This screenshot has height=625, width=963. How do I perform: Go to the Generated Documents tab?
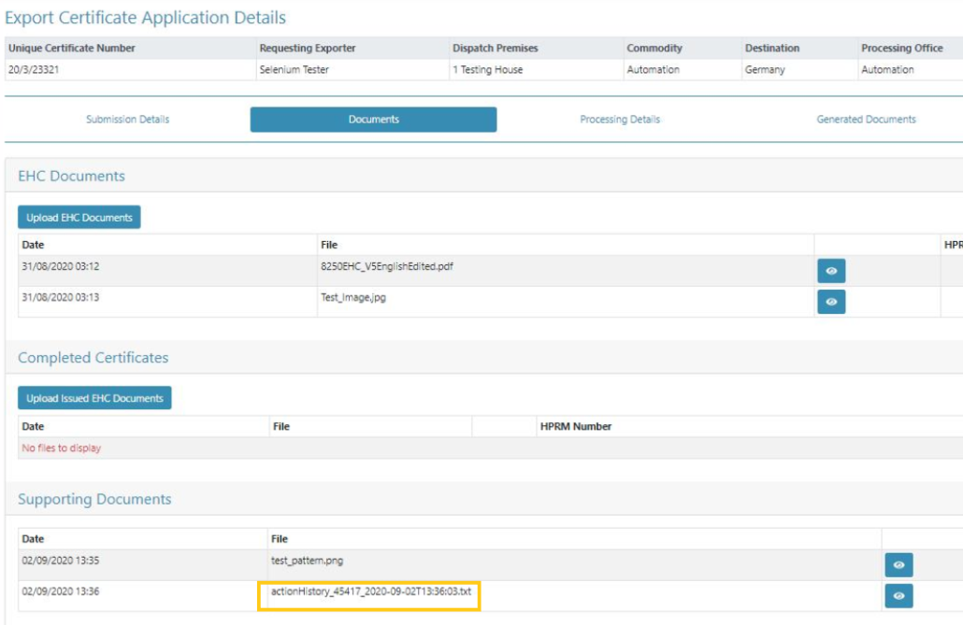866,120
